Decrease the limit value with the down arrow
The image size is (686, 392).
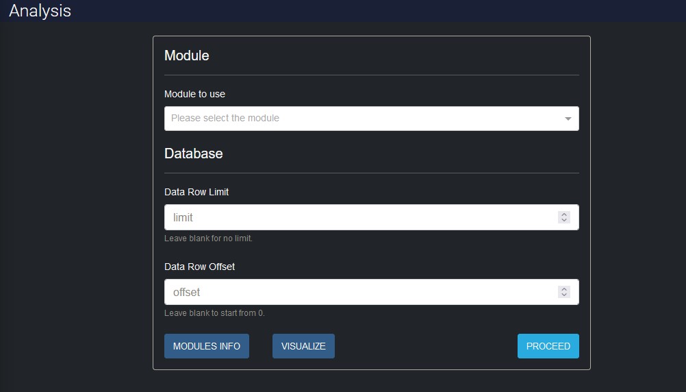pos(564,221)
